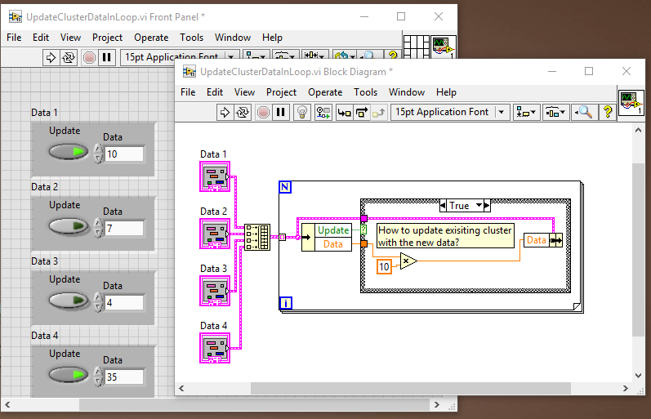Click Run arrow in Block Diagram toolbar
Viewport: 651px width, 419px height.
[x=225, y=112]
